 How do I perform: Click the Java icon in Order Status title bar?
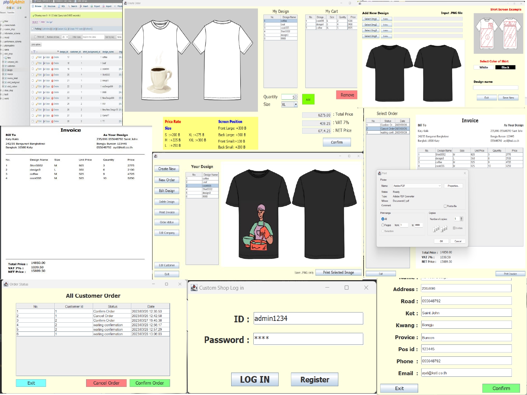pos(6,284)
